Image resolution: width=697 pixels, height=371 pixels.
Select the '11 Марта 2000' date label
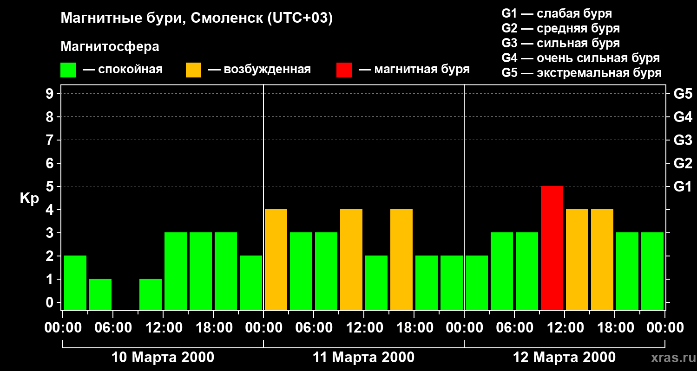click(363, 358)
